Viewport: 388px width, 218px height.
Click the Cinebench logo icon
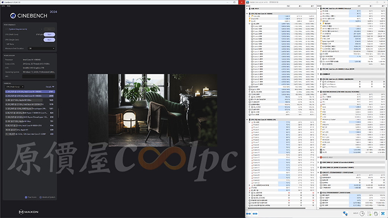[13, 16]
